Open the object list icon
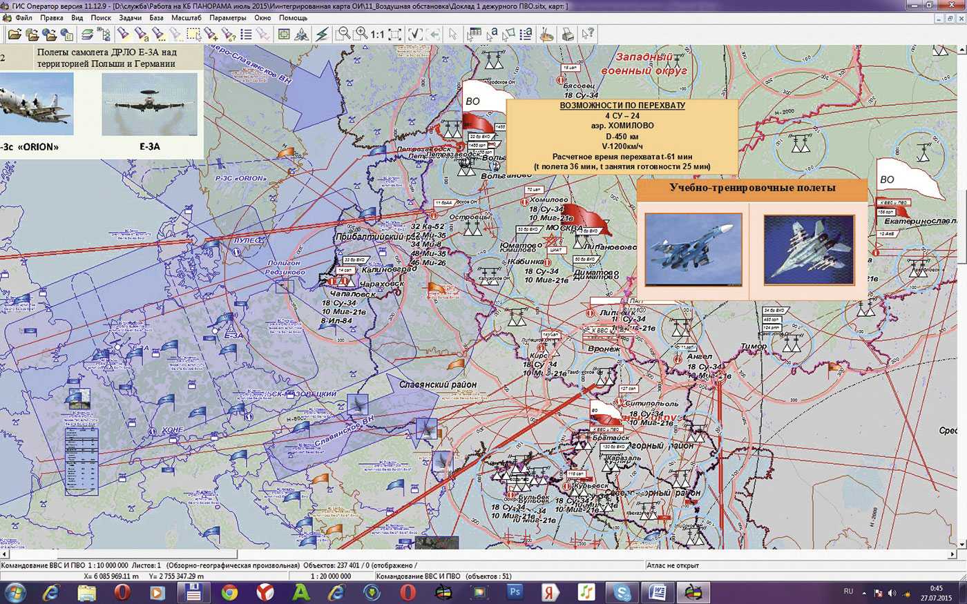967x604 pixels. pyautogui.click(x=246, y=34)
